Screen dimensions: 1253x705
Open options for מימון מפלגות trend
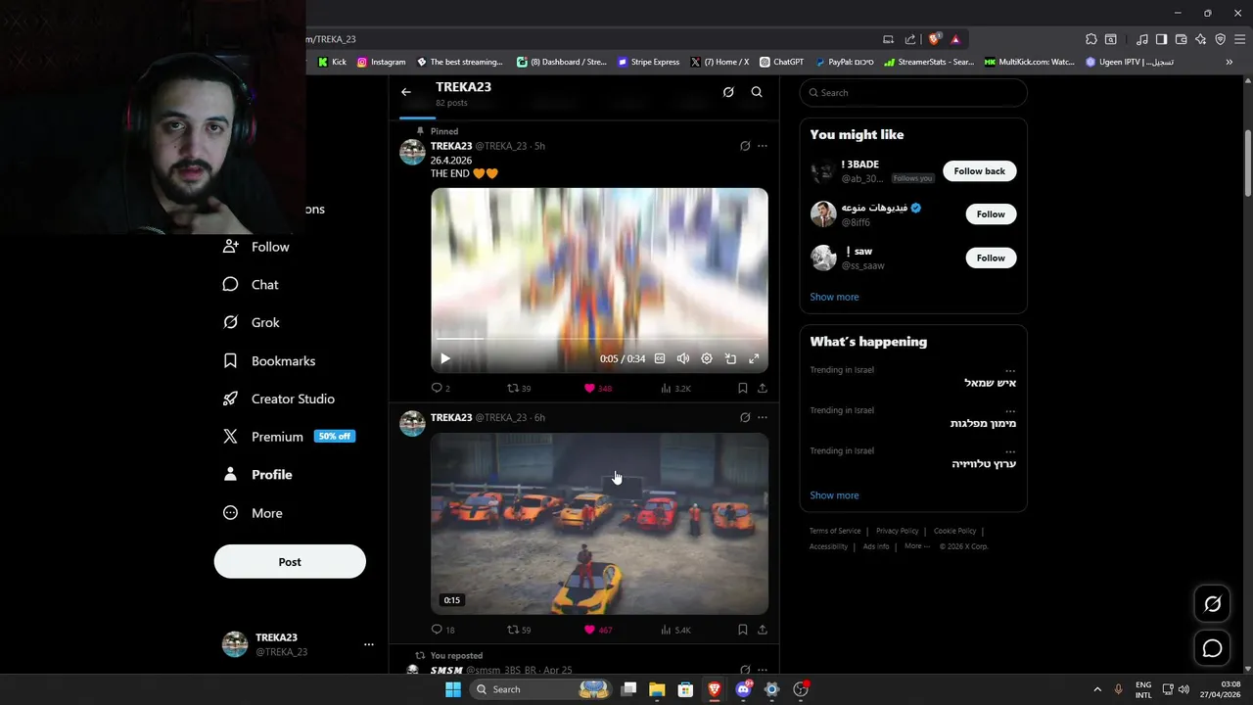[x=1010, y=410]
